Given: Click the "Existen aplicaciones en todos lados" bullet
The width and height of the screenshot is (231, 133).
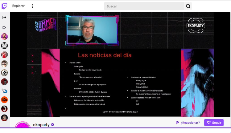Looking at the screenshot, I should click(146, 98).
